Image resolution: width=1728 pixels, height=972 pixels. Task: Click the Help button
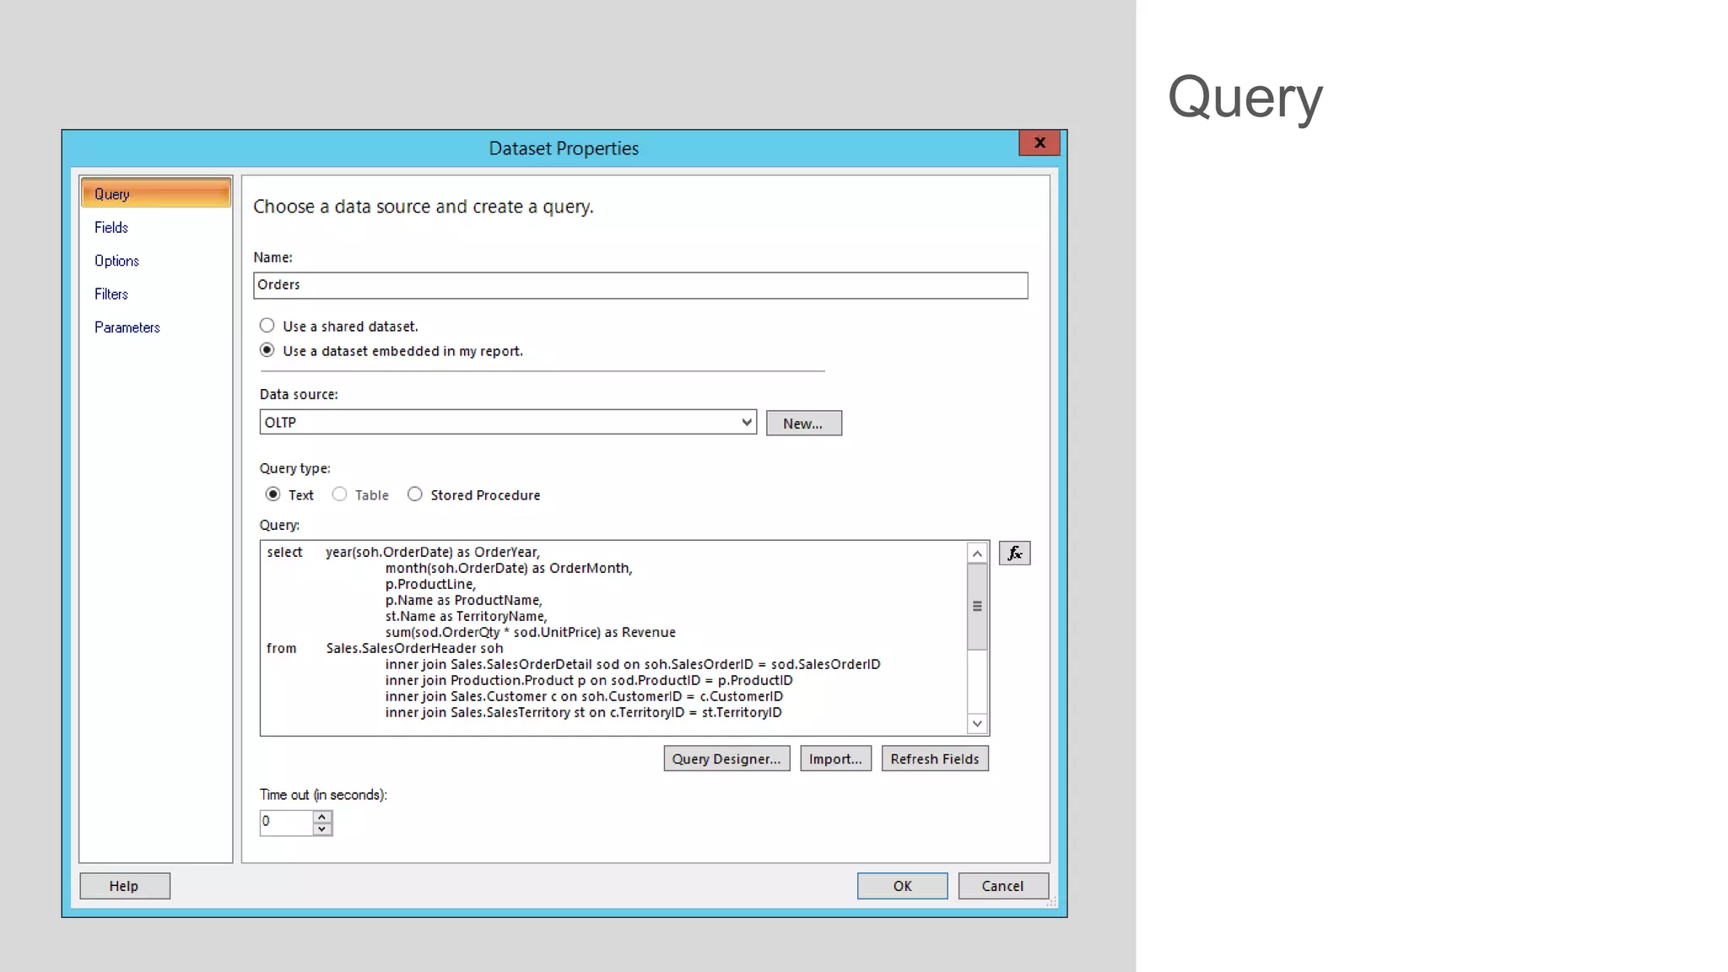[125, 886]
